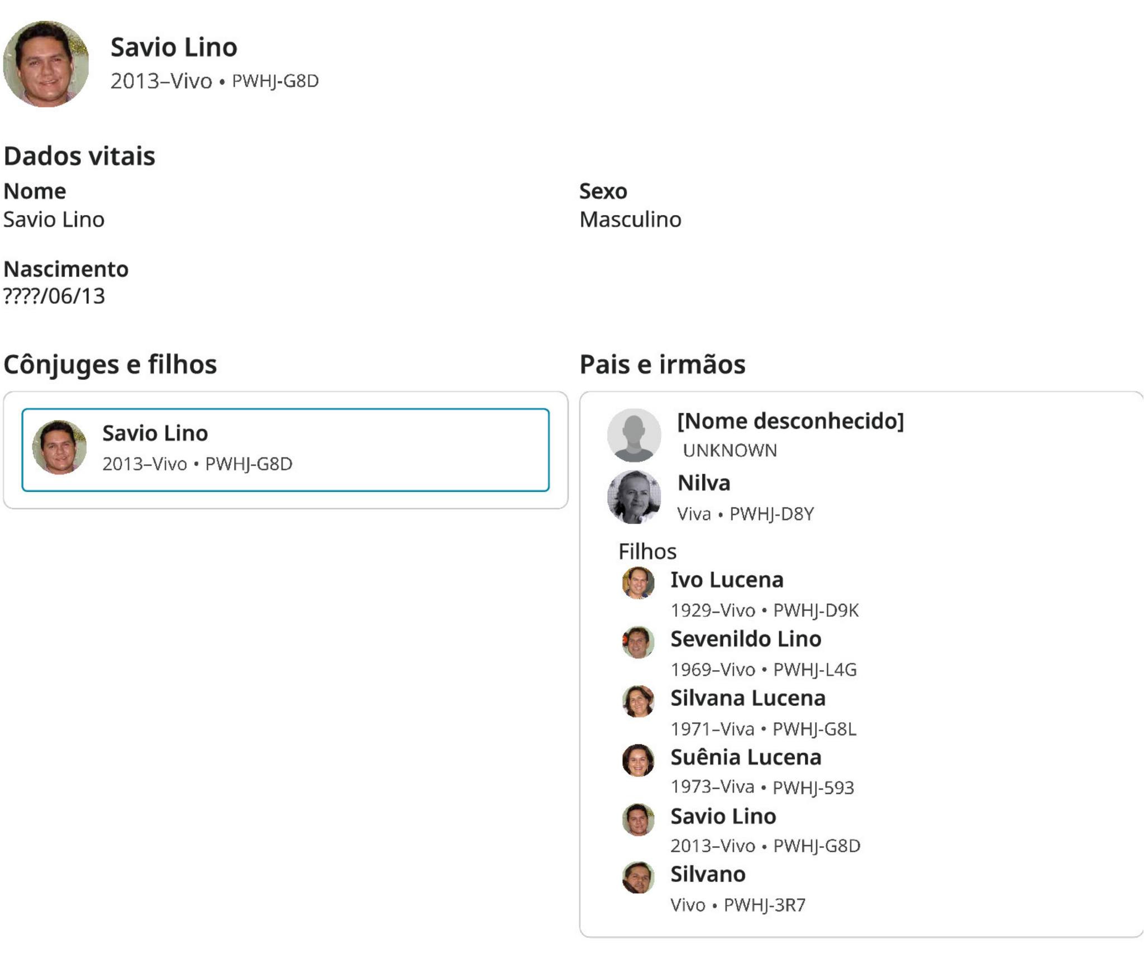This screenshot has height=959, width=1144.
Task: Select Savio Lino in the Filhos list
Action: pos(723,817)
